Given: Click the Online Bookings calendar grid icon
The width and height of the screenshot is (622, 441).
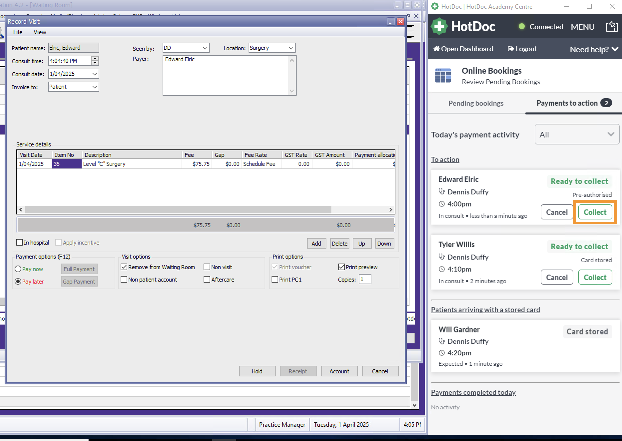Looking at the screenshot, I should [x=443, y=75].
